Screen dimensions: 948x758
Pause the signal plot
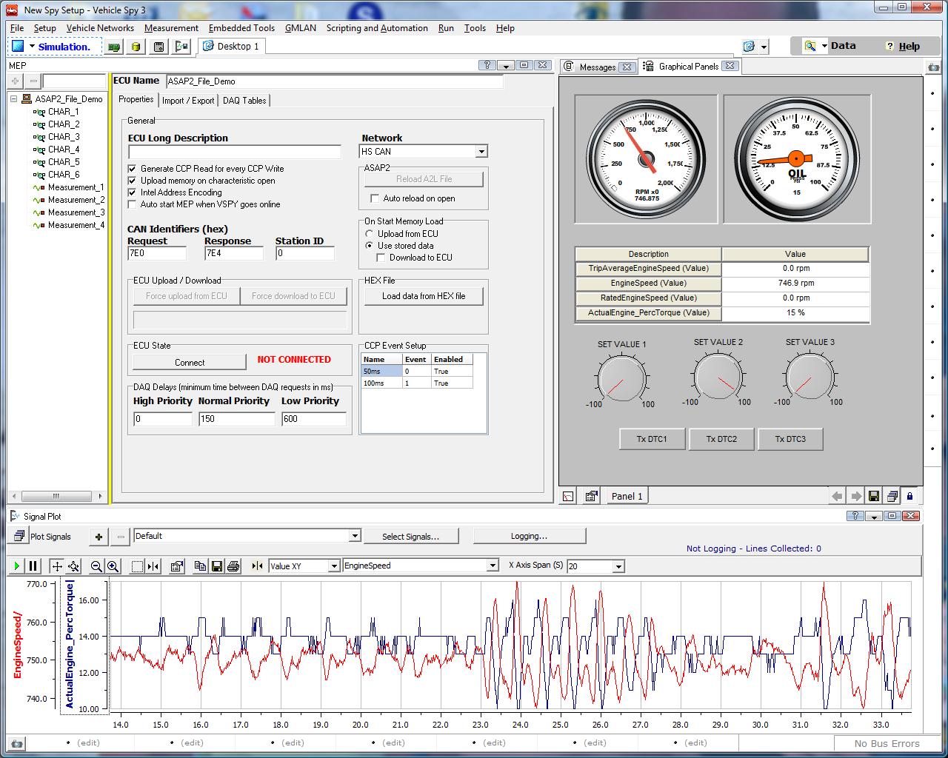coord(33,566)
